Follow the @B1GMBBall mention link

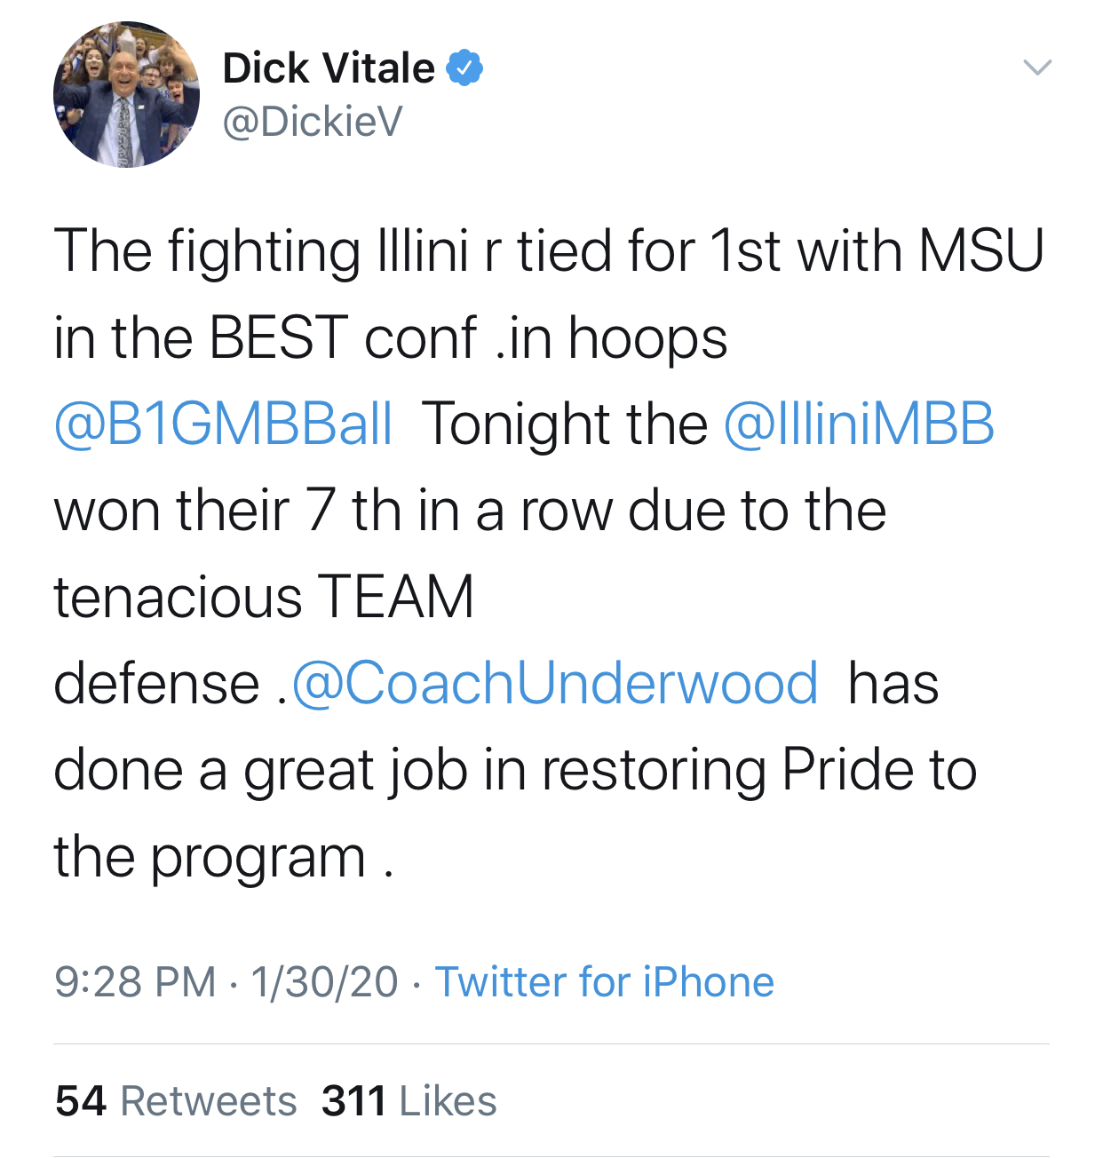click(x=223, y=424)
